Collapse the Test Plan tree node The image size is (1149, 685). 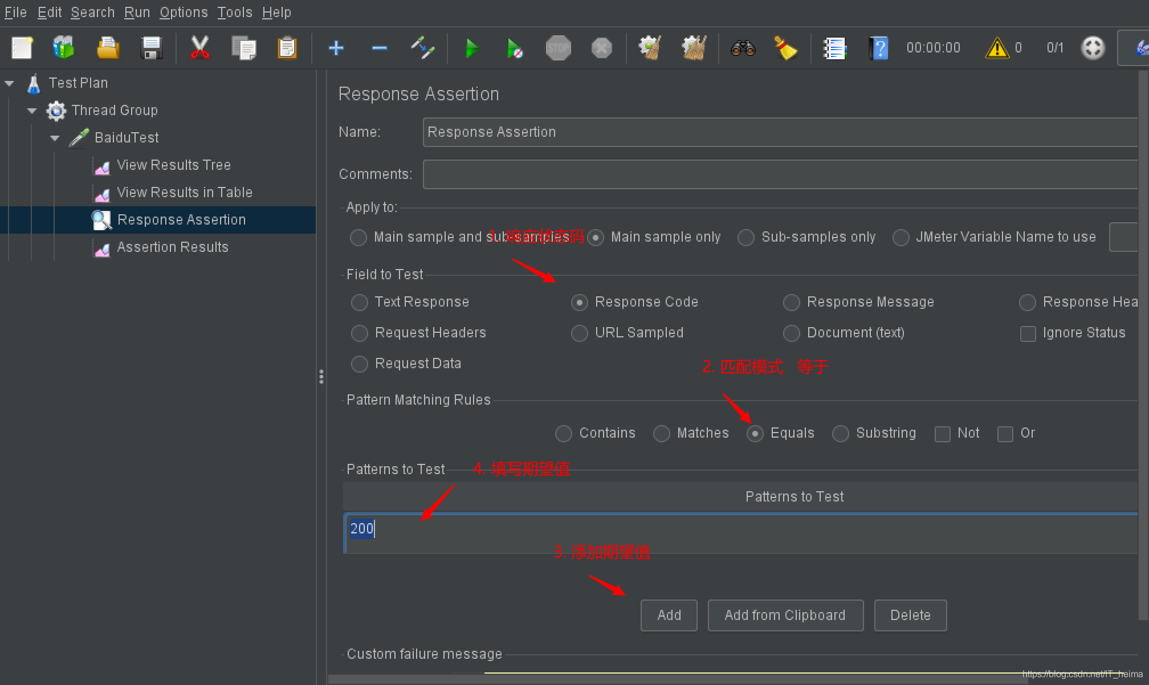(9, 83)
